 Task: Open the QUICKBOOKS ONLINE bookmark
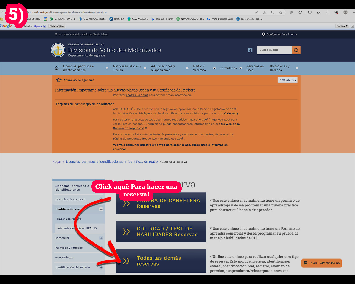click(190, 19)
